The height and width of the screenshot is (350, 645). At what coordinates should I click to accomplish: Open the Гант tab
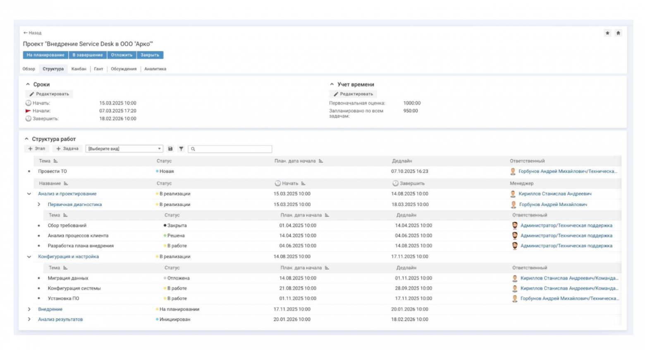tap(98, 69)
